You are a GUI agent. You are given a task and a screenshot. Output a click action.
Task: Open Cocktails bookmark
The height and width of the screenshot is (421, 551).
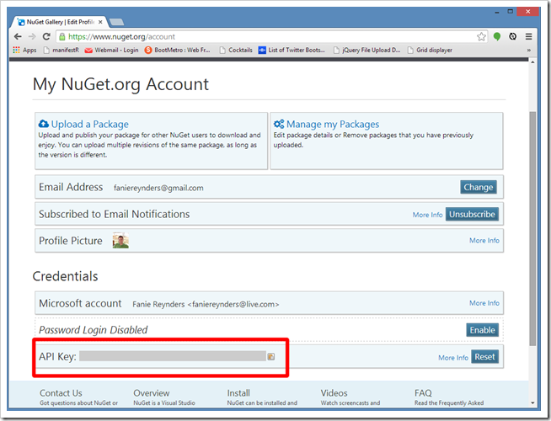(x=236, y=50)
